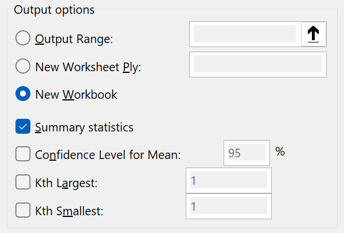
Task: Click into the Output Range text field
Action: point(245,34)
